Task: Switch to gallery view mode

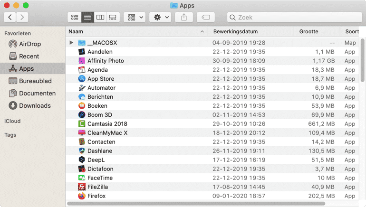Action: tap(113, 18)
